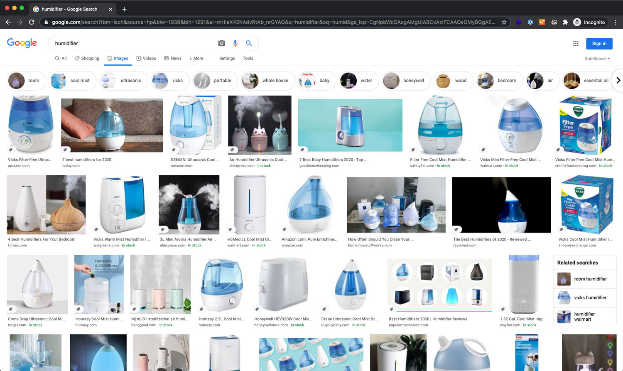Open the room humidifier related search
This screenshot has width=623, height=371.
click(584, 279)
